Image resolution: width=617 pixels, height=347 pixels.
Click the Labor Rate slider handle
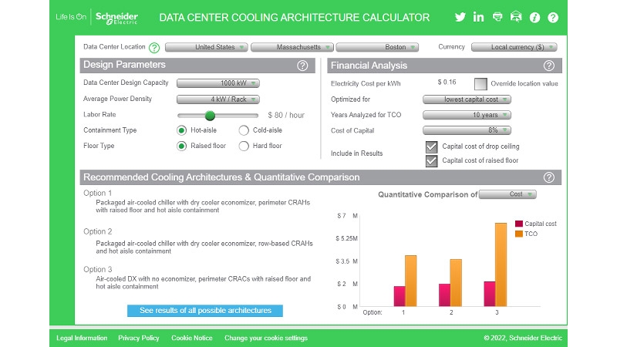coord(210,115)
